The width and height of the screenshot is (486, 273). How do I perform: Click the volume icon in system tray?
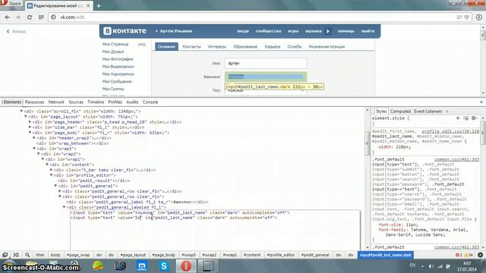pos(431,266)
